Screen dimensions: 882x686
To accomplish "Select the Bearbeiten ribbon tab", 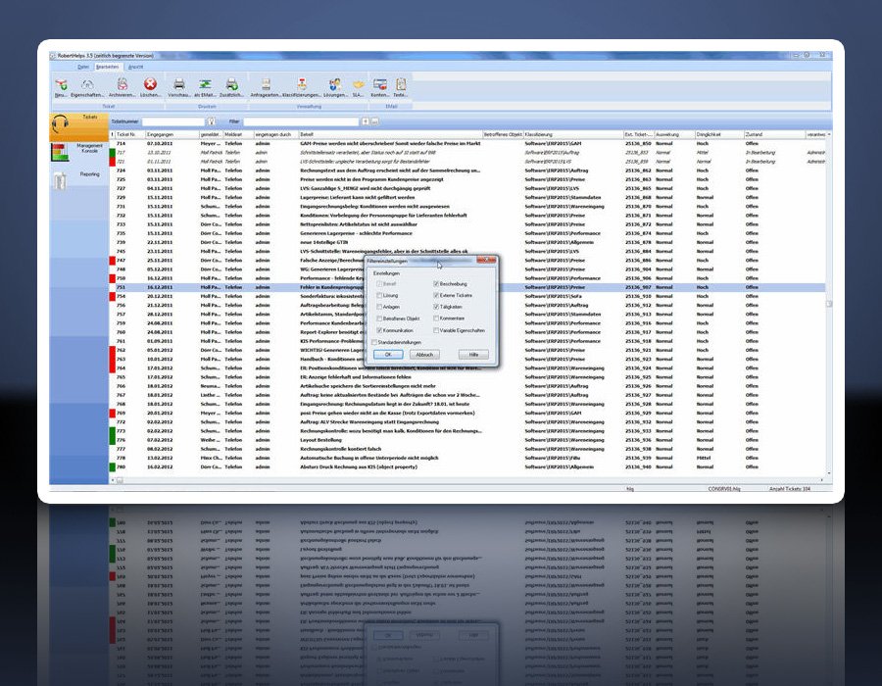I will (108, 67).
